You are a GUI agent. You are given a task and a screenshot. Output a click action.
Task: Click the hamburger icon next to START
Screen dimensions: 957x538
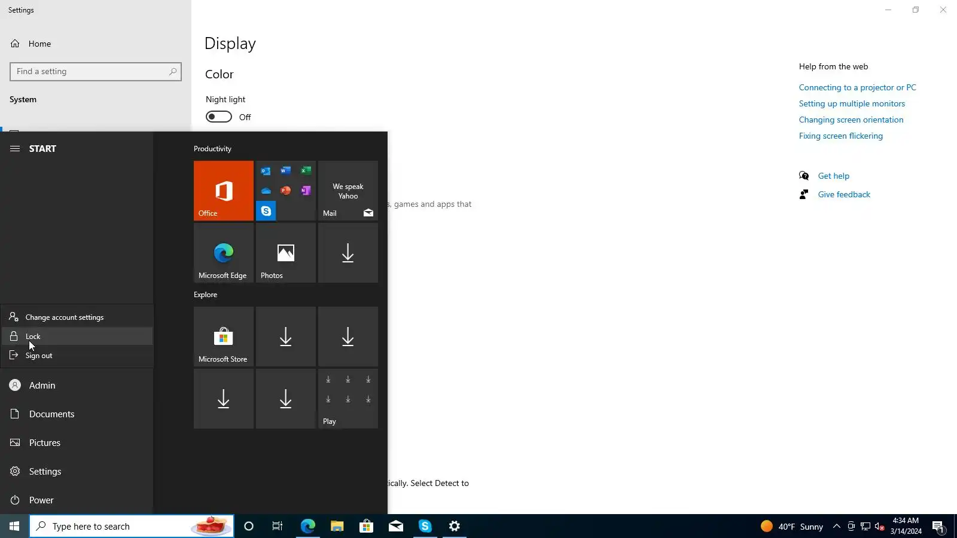click(15, 149)
